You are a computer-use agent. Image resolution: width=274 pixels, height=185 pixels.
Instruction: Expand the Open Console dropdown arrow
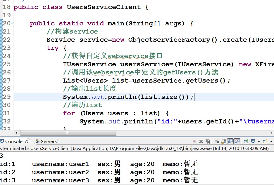(271, 142)
